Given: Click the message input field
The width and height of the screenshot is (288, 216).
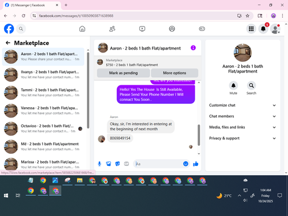Looking at the screenshot, I should [x=158, y=164].
